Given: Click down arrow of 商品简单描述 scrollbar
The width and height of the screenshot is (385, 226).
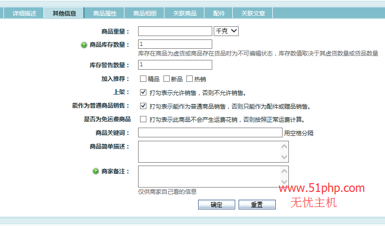Looking at the screenshot, I should coord(284,157).
